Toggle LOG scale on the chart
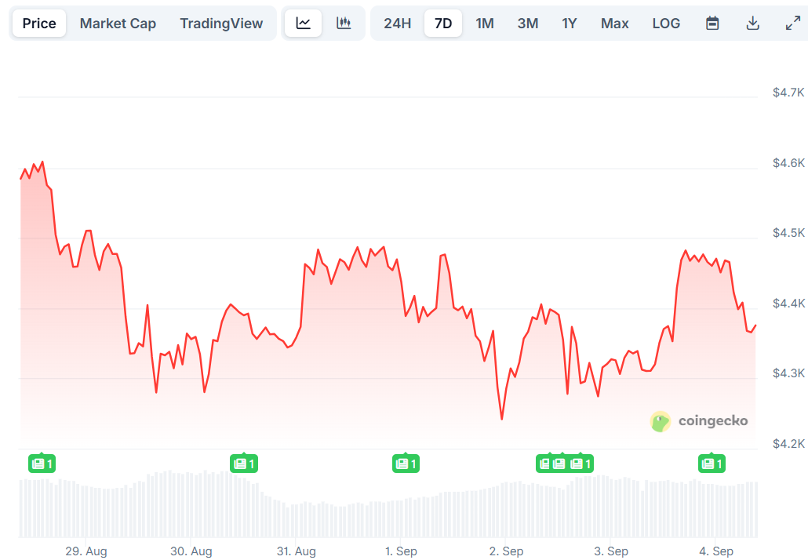The image size is (808, 560). coord(666,24)
